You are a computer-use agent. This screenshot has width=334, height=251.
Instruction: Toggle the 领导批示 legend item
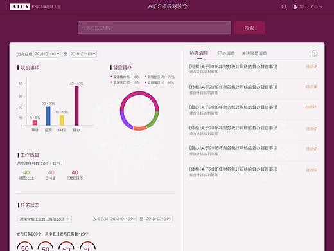coord(160,77)
